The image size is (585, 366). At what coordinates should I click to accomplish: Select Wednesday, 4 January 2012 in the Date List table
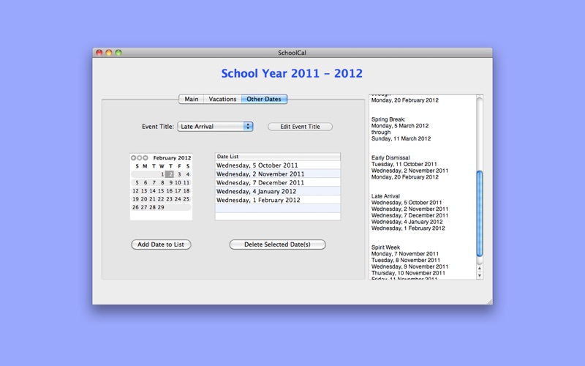(x=278, y=191)
